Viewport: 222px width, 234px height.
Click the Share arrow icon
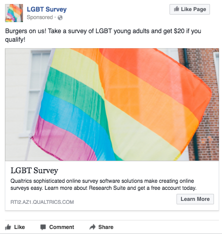[x=92, y=227]
